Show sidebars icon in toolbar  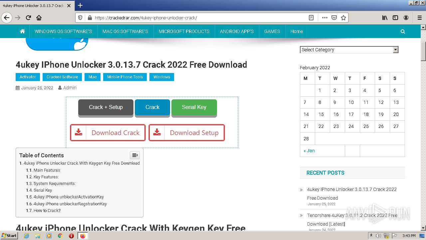[x=395, y=18]
